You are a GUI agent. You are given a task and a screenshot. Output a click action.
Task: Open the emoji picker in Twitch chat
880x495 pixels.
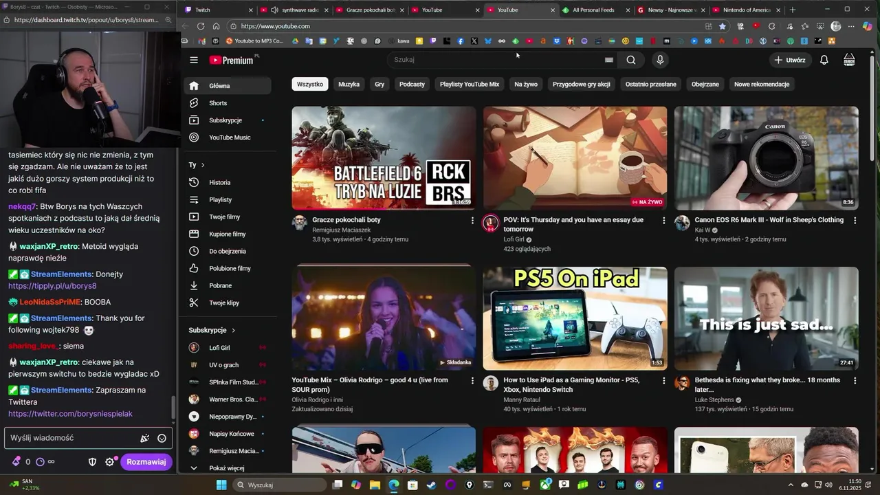[162, 438]
